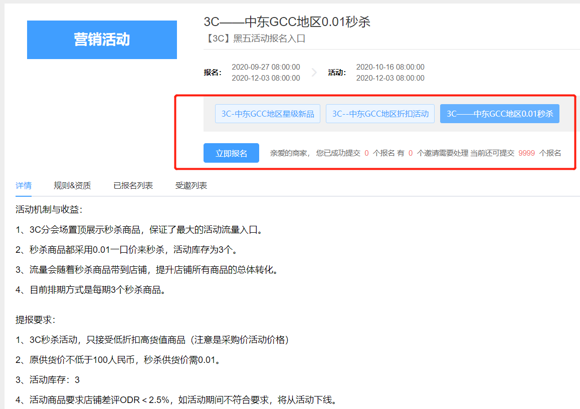Open the 受邀列表 tab

pos(191,185)
